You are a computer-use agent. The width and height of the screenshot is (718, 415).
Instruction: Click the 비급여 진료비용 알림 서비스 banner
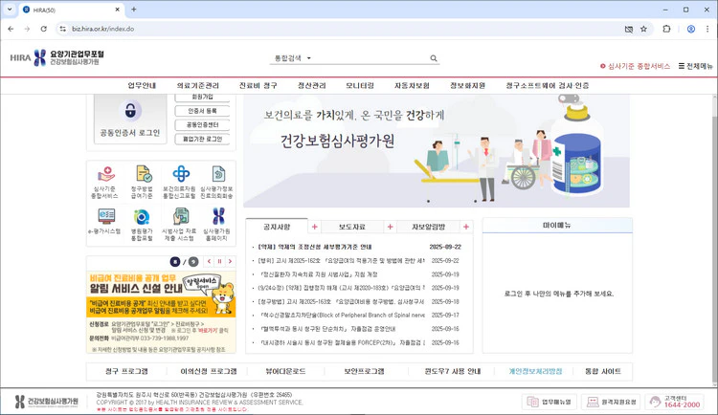(161, 312)
